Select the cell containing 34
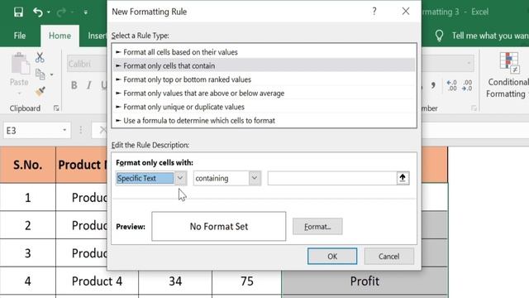Image resolution: width=529 pixels, height=298 pixels. click(175, 281)
